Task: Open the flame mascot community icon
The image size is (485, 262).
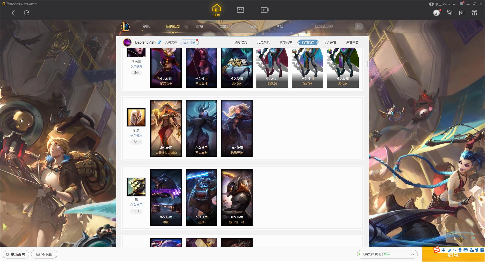Action: click(x=449, y=13)
